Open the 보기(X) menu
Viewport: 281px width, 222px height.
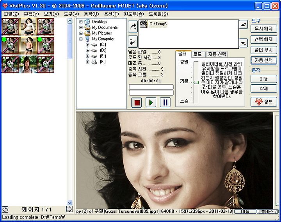pos(51,14)
